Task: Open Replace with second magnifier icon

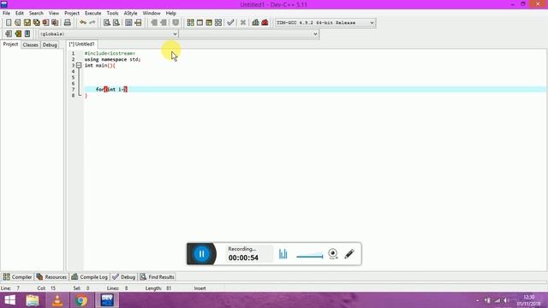Action: (x=116, y=23)
